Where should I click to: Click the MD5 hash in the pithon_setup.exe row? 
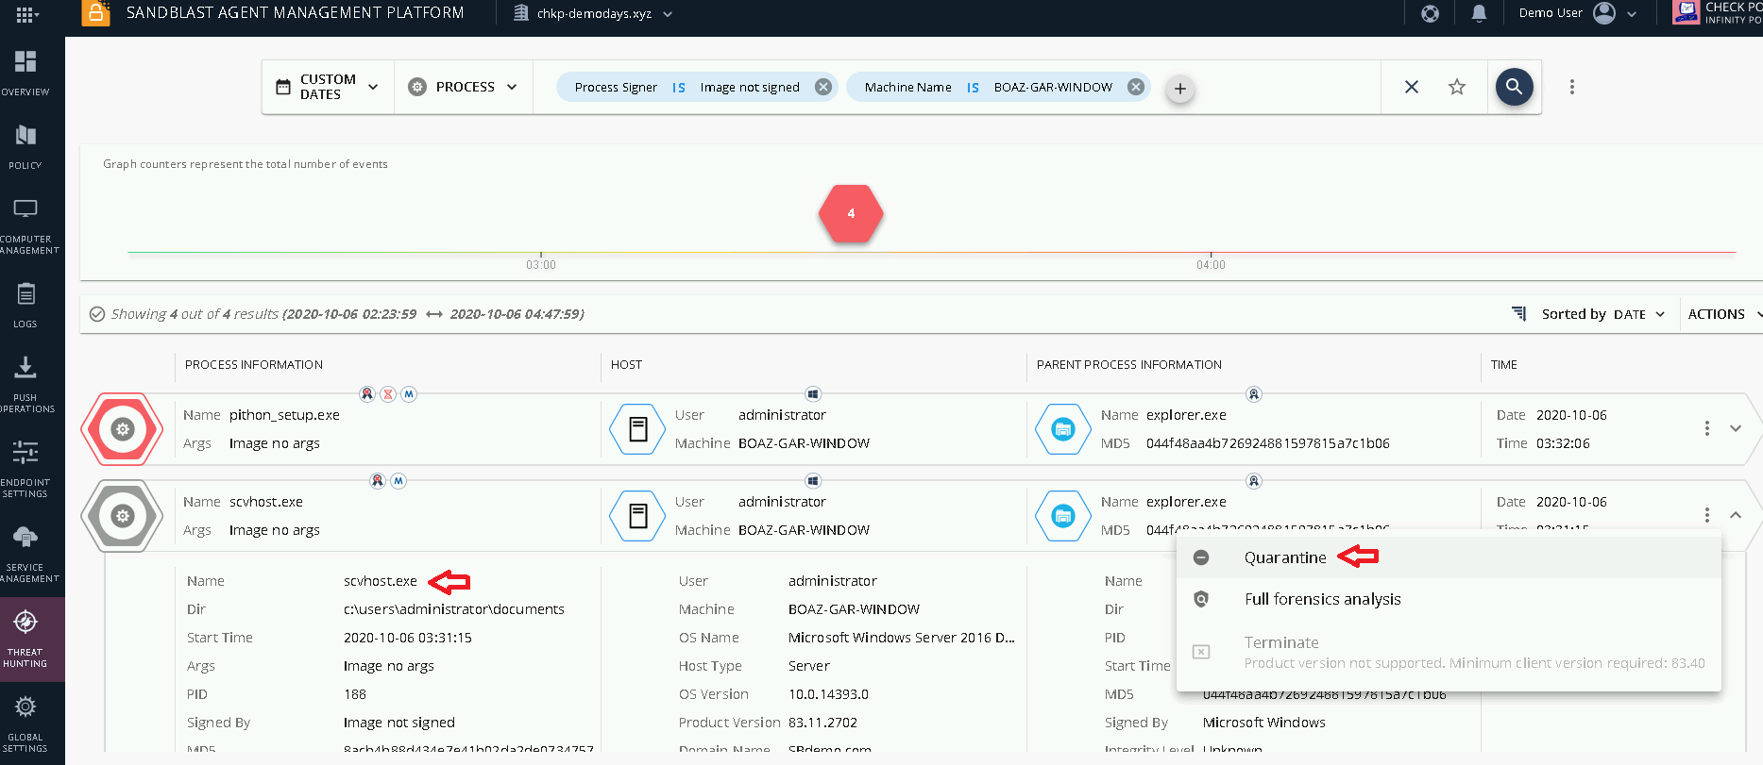tap(1268, 443)
